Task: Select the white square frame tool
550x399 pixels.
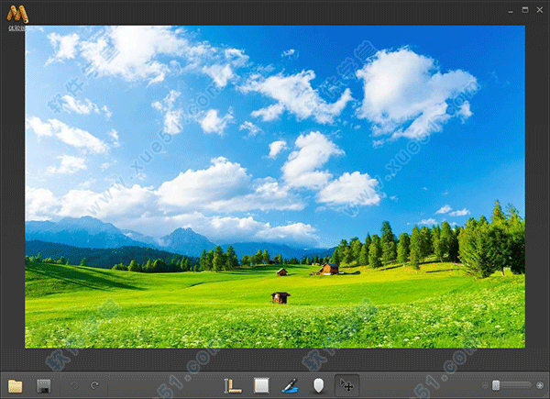Action: pyautogui.click(x=261, y=385)
